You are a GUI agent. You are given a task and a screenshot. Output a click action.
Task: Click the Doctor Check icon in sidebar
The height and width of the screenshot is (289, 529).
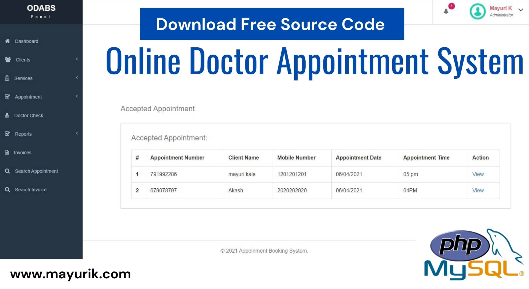[x=7, y=115]
